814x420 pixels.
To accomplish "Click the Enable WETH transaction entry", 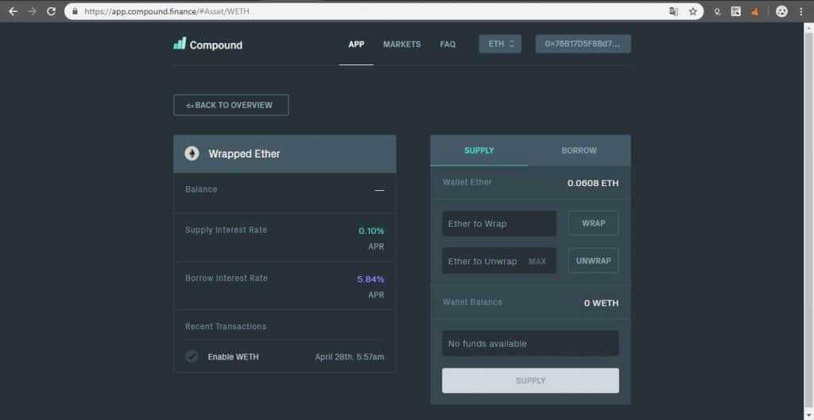I will click(285, 356).
